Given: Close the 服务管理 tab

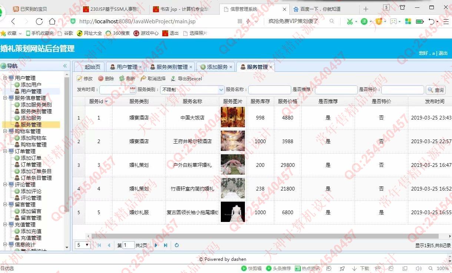Looking at the screenshot, I should (271, 67).
